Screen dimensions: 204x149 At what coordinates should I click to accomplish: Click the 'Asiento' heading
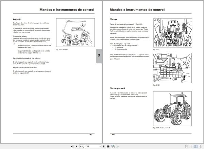click(x=17, y=19)
